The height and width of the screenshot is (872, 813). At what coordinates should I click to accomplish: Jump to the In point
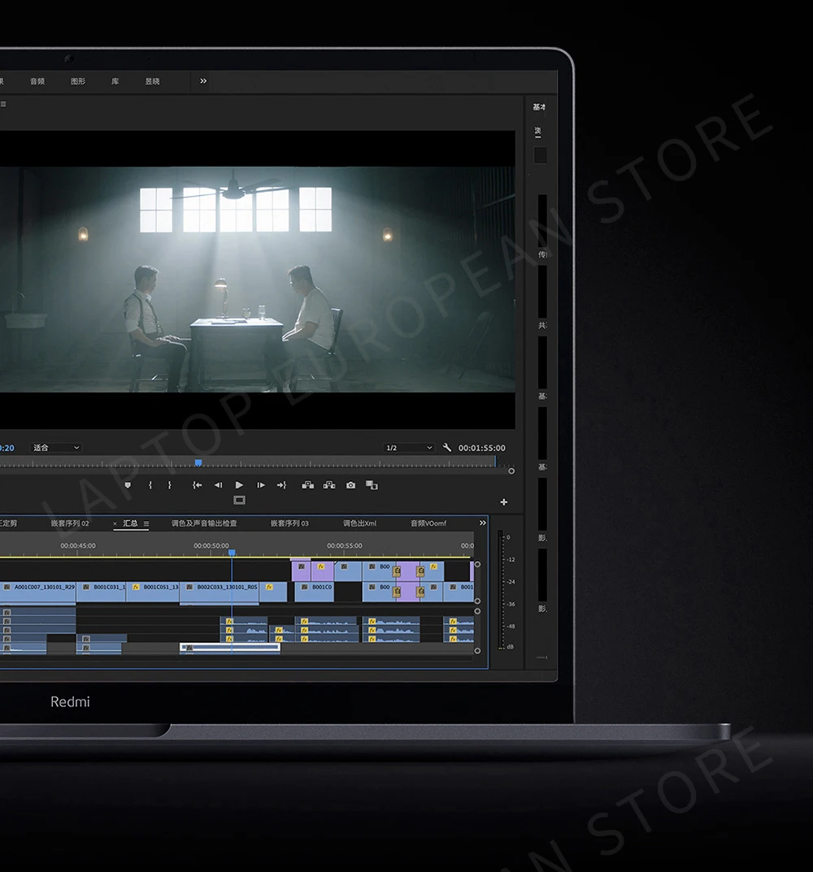(197, 485)
